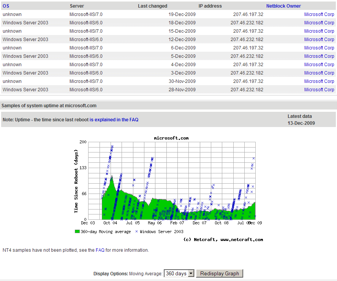Follow Microsoft Corp link for 5-Dec-2009
Screen dimensions: 337x281
319,56
